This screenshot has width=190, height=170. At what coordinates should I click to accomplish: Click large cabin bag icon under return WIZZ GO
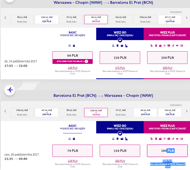pos(122,138)
